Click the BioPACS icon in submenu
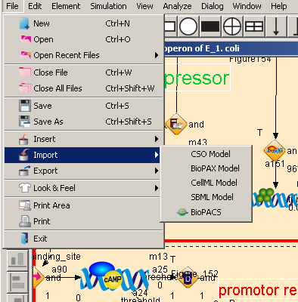The height and width of the screenshot is (302, 298). pos(182,212)
